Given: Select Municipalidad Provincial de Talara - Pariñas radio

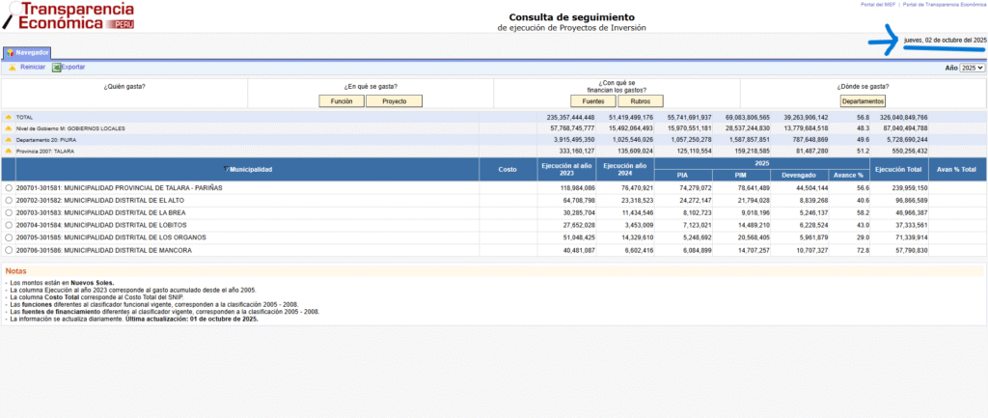Looking at the screenshot, I should click(x=9, y=188).
